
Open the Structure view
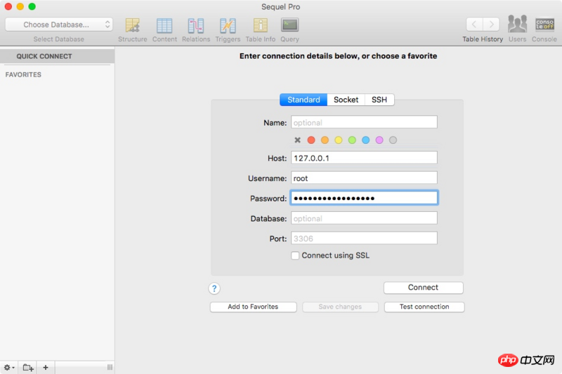point(132,30)
